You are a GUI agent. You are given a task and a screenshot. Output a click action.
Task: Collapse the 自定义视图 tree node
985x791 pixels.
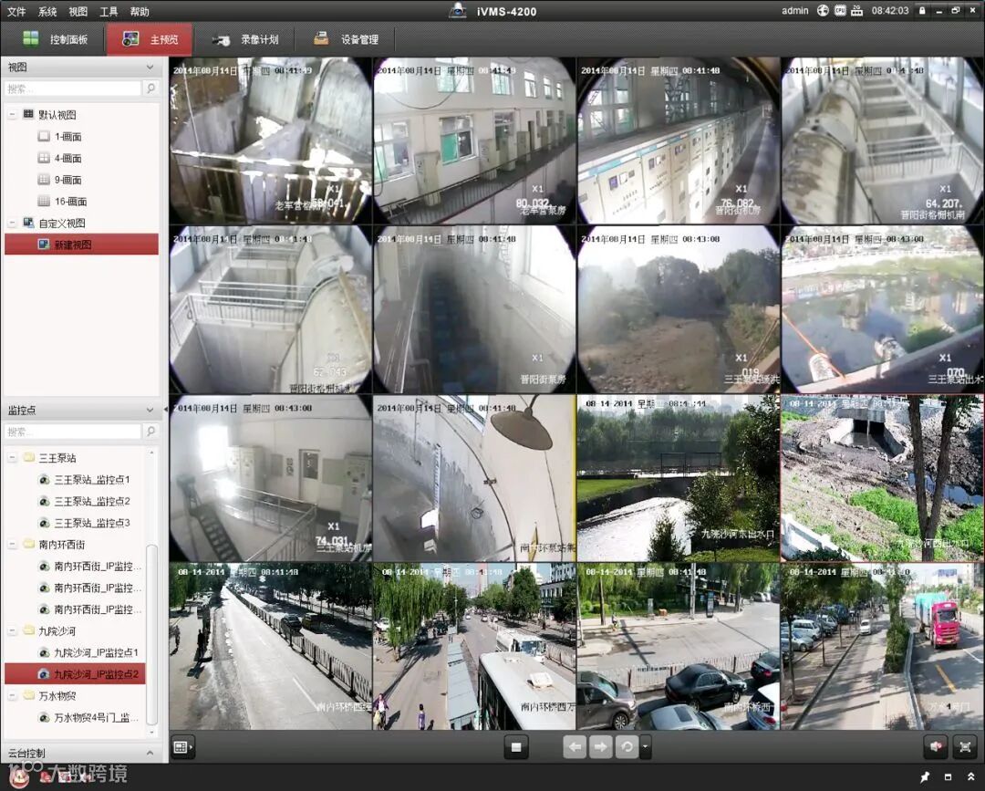[12, 223]
